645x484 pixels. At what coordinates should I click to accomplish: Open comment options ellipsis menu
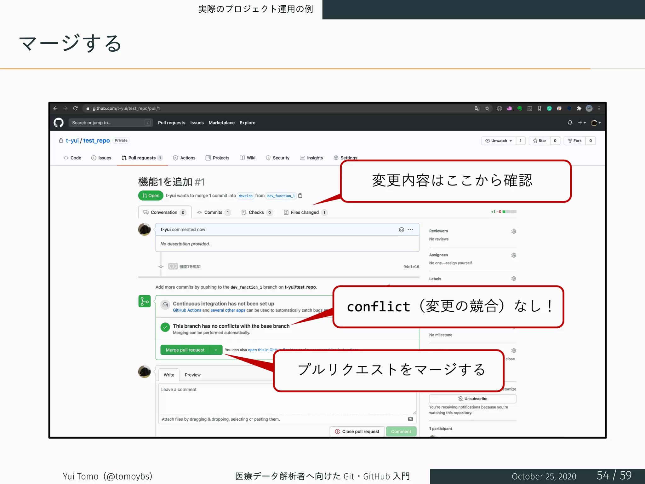410,230
